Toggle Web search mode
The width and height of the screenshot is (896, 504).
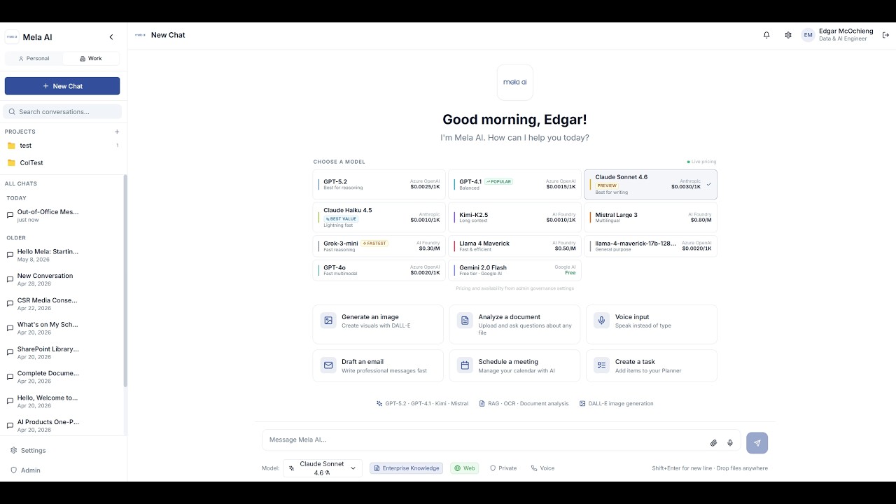[x=465, y=468]
